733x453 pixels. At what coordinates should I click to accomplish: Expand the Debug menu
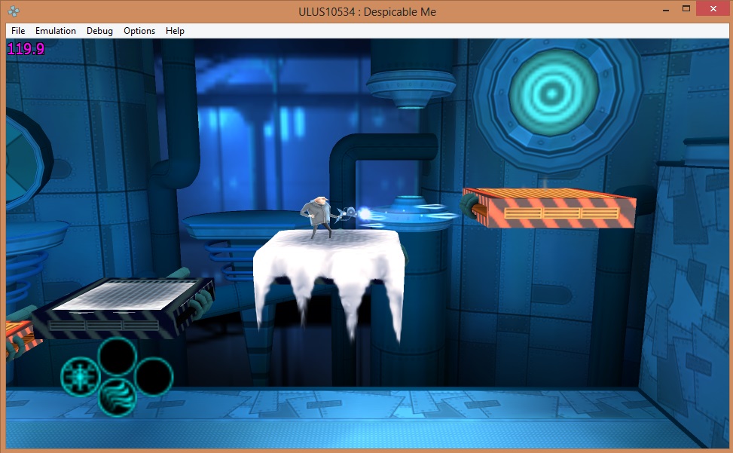tap(99, 31)
